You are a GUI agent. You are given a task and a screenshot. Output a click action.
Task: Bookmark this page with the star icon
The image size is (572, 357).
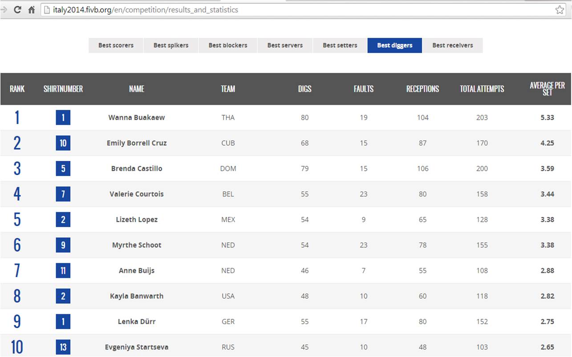pos(560,10)
